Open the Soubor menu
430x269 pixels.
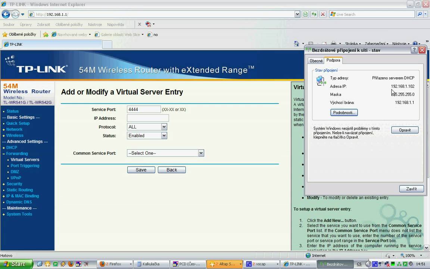(9, 24)
